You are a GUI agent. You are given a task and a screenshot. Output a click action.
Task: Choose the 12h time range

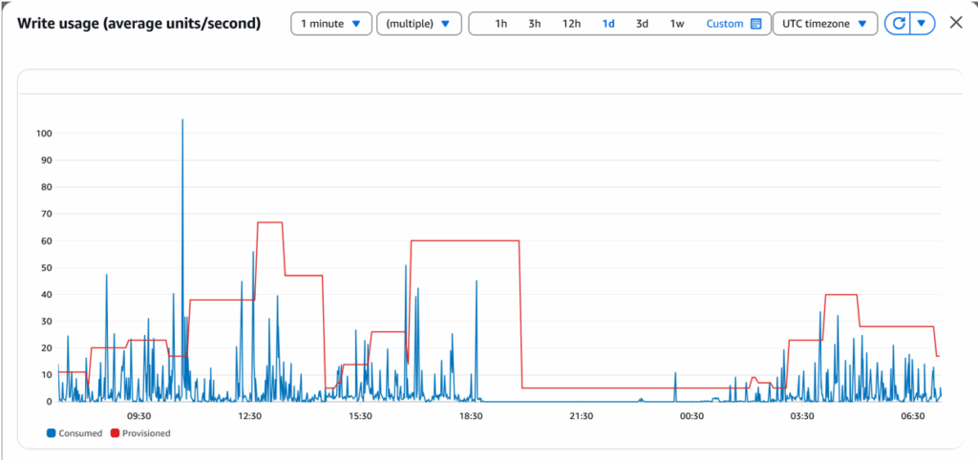pyautogui.click(x=571, y=24)
